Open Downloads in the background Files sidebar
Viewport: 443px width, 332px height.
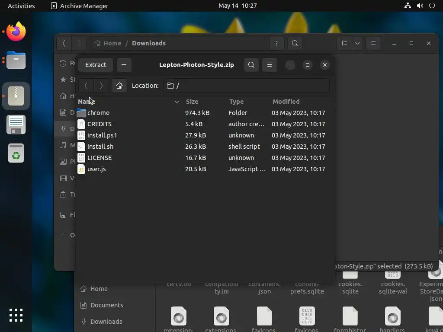[x=102, y=322]
